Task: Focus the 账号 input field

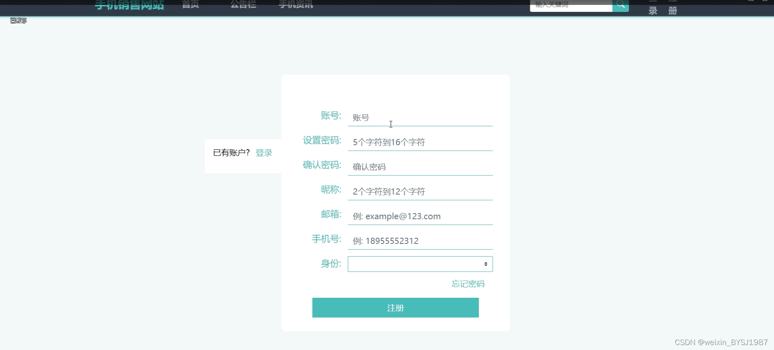Action: tap(420, 118)
